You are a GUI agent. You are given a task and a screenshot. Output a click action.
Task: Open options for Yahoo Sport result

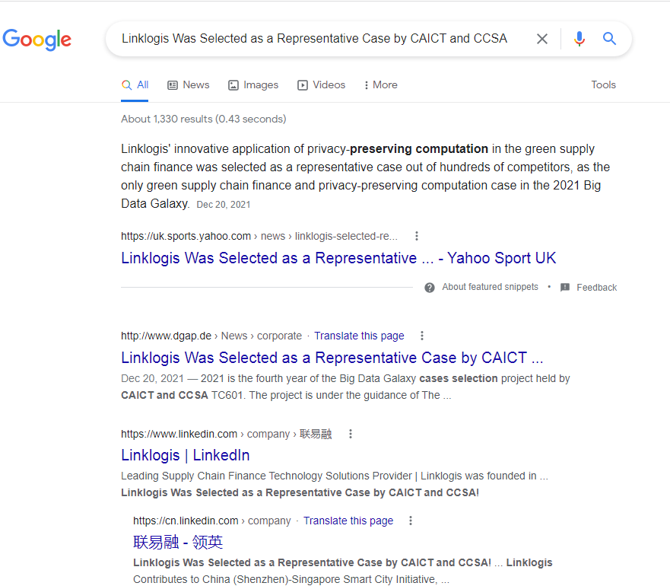[x=416, y=236]
